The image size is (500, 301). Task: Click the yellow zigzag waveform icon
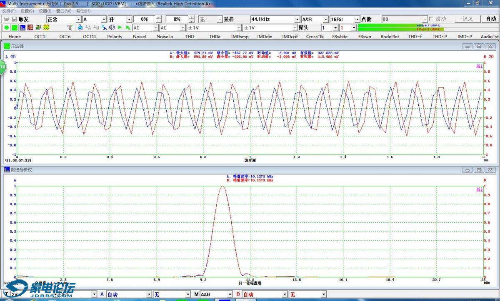tap(46, 27)
